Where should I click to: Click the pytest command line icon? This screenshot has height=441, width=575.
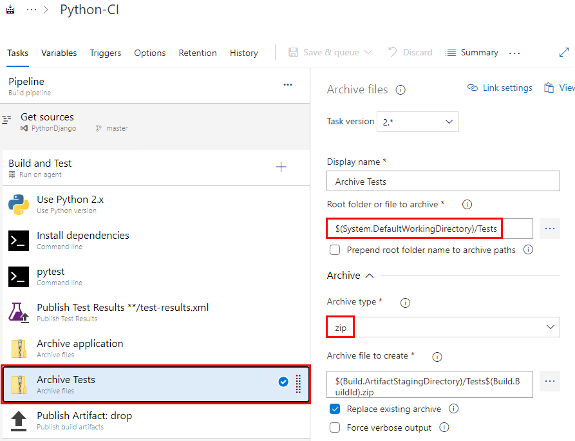[x=19, y=277]
